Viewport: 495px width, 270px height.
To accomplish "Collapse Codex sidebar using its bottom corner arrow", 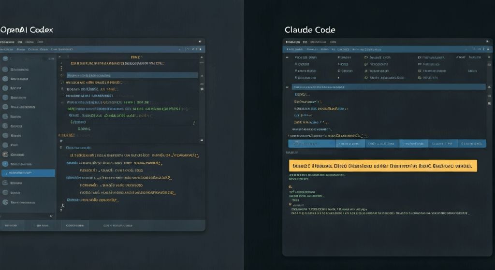I will pyautogui.click(x=51, y=216).
